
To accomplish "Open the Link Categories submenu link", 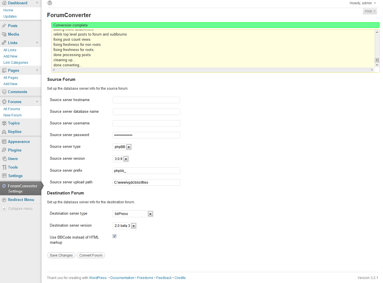I will [x=16, y=63].
